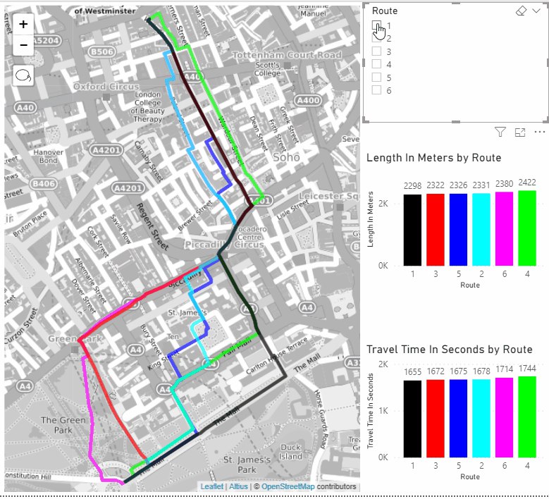The width and height of the screenshot is (549, 499).
Task: Check the Route 1 checkbox
Action: click(376, 25)
